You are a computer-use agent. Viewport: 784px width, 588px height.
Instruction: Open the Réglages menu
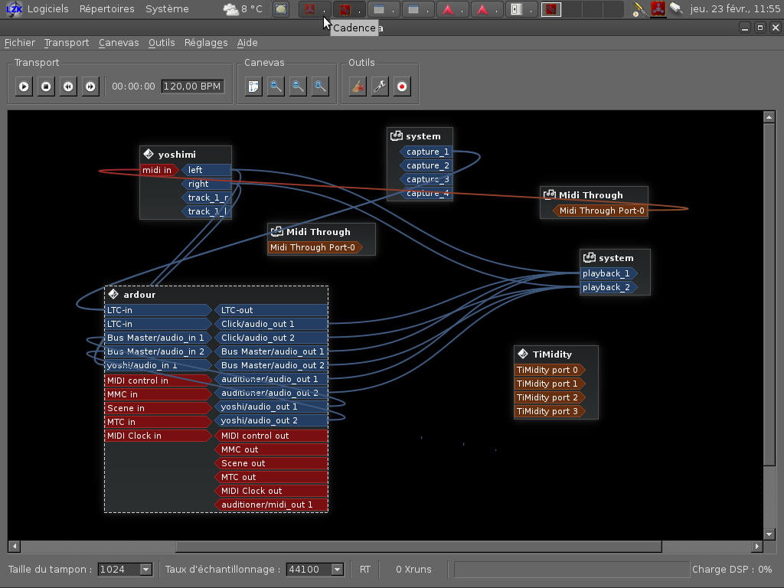click(206, 43)
